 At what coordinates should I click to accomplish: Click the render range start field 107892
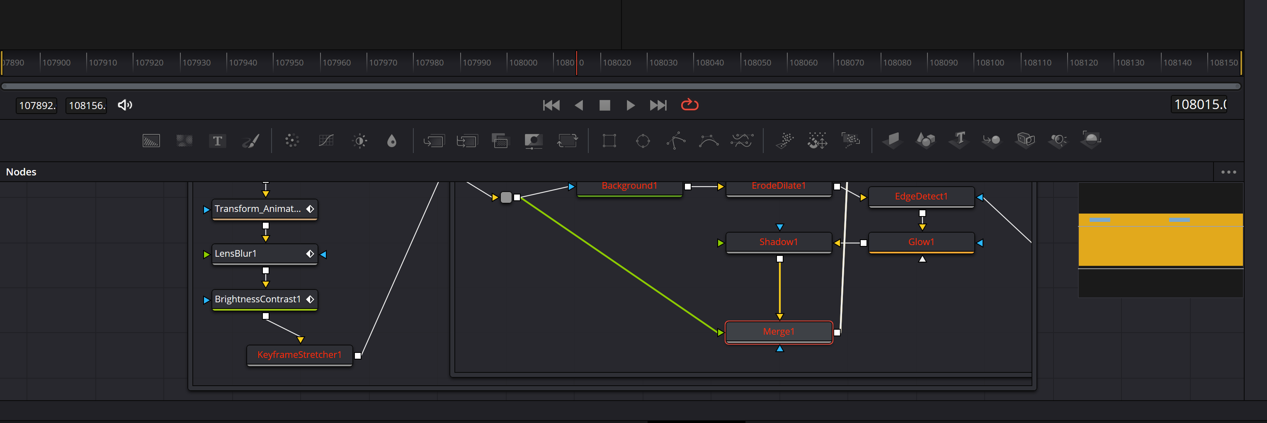[x=37, y=105]
